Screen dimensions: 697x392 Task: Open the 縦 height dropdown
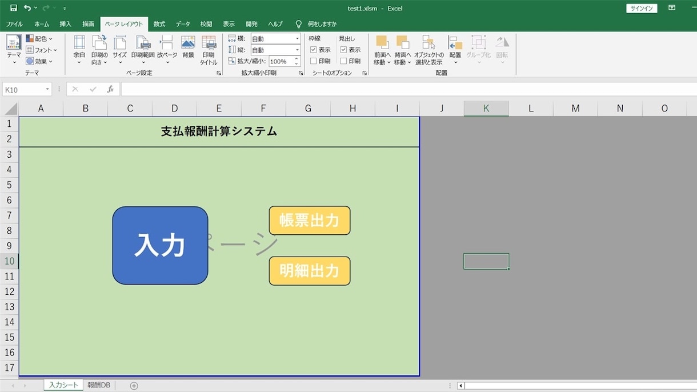(x=297, y=50)
